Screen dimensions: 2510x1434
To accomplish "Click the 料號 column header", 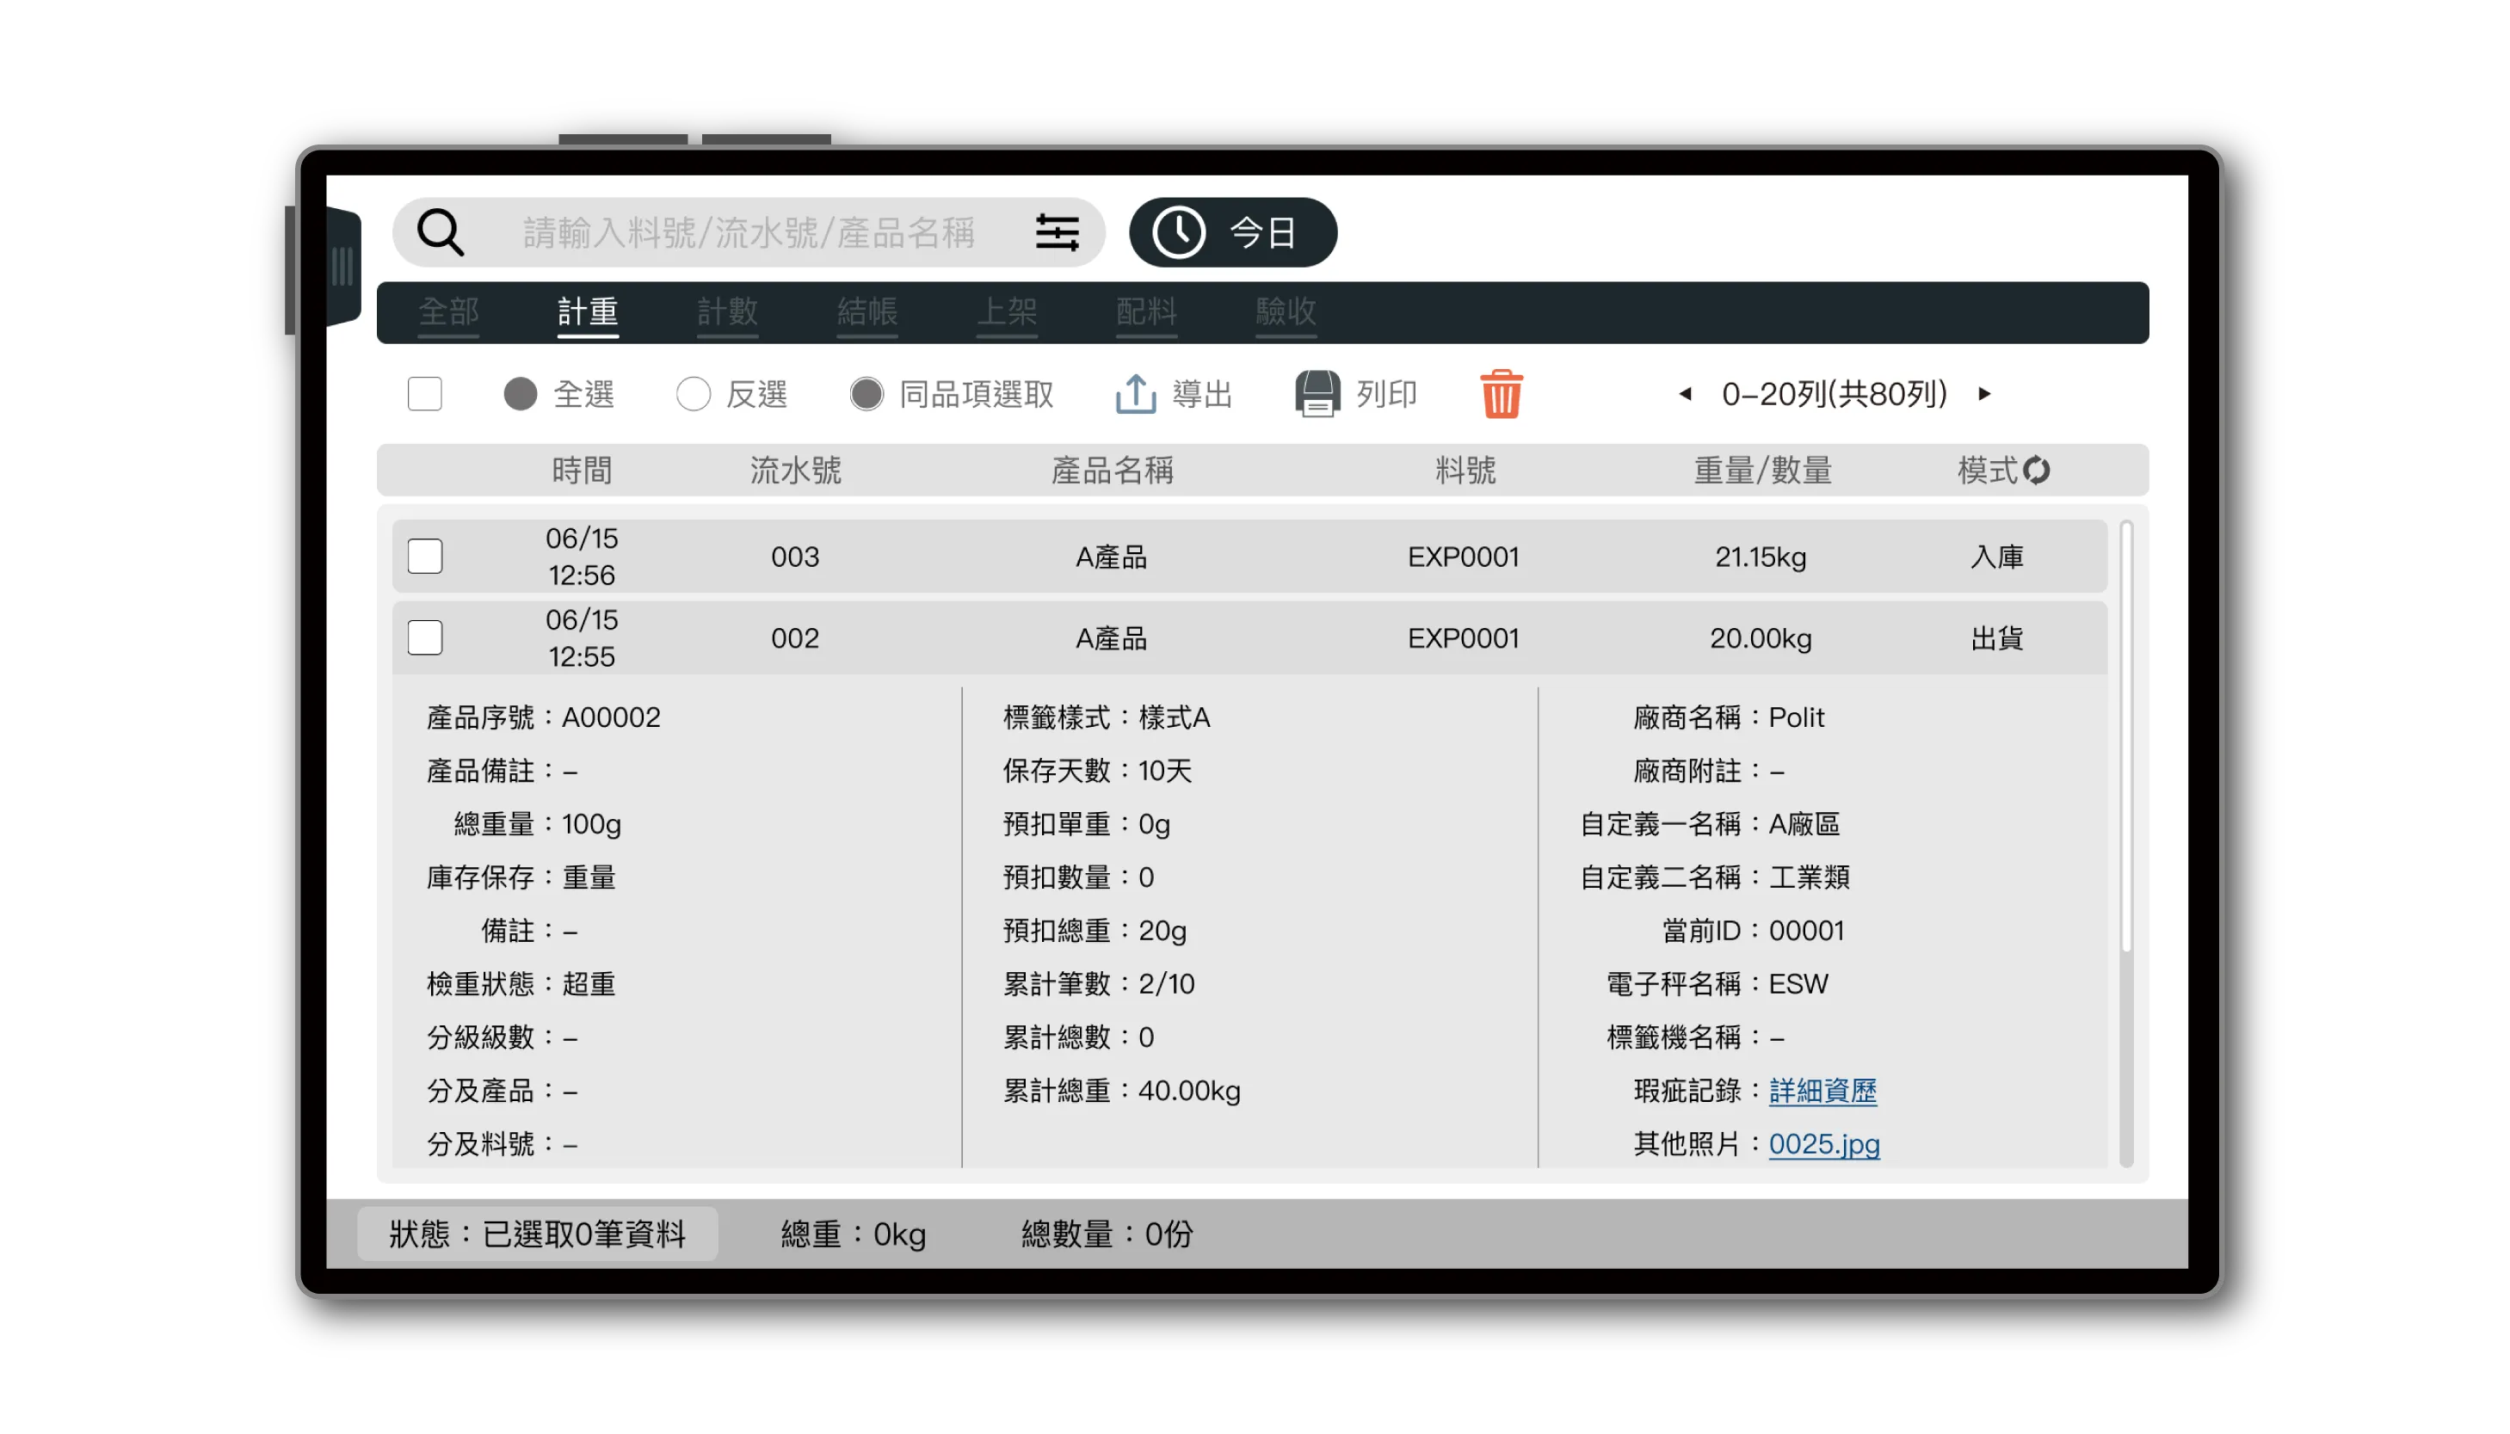I will click(x=1465, y=471).
